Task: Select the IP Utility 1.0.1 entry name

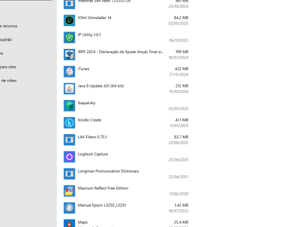Action: 89,35
